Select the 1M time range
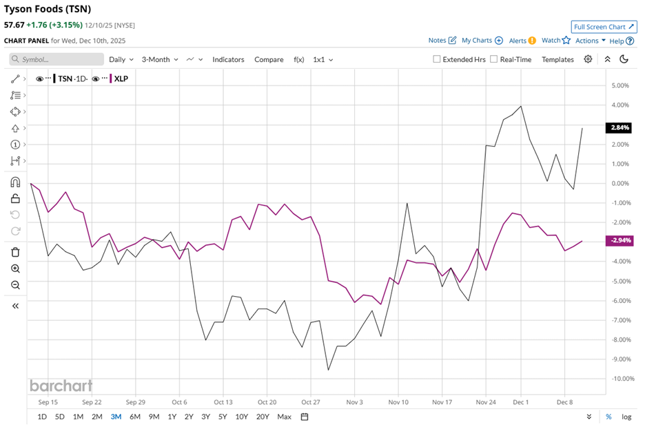This screenshot has height=431, width=645. [x=78, y=417]
